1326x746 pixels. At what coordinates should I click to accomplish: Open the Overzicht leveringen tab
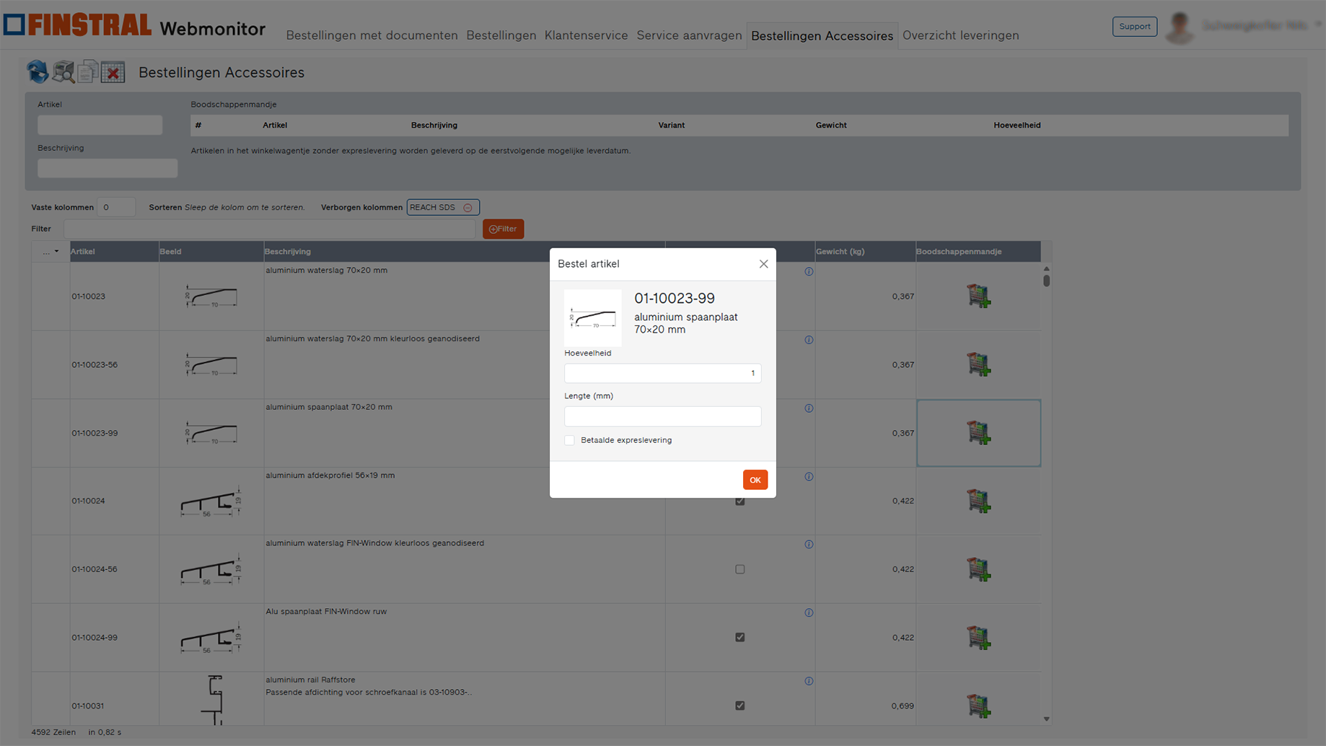pyautogui.click(x=961, y=35)
